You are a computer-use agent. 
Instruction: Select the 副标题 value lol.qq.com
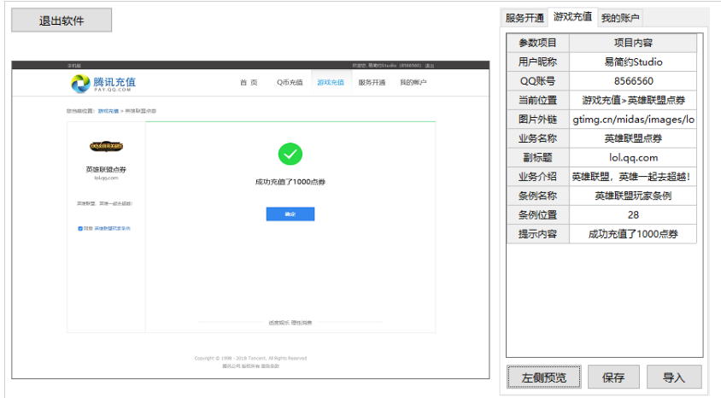pyautogui.click(x=633, y=158)
